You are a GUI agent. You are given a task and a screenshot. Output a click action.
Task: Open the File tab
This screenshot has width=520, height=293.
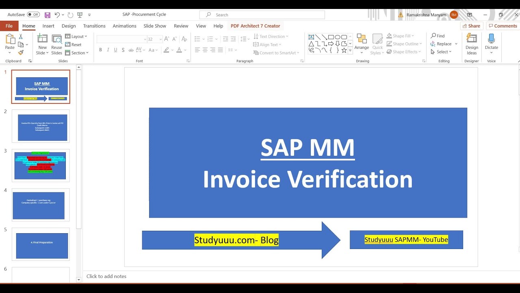coord(9,26)
